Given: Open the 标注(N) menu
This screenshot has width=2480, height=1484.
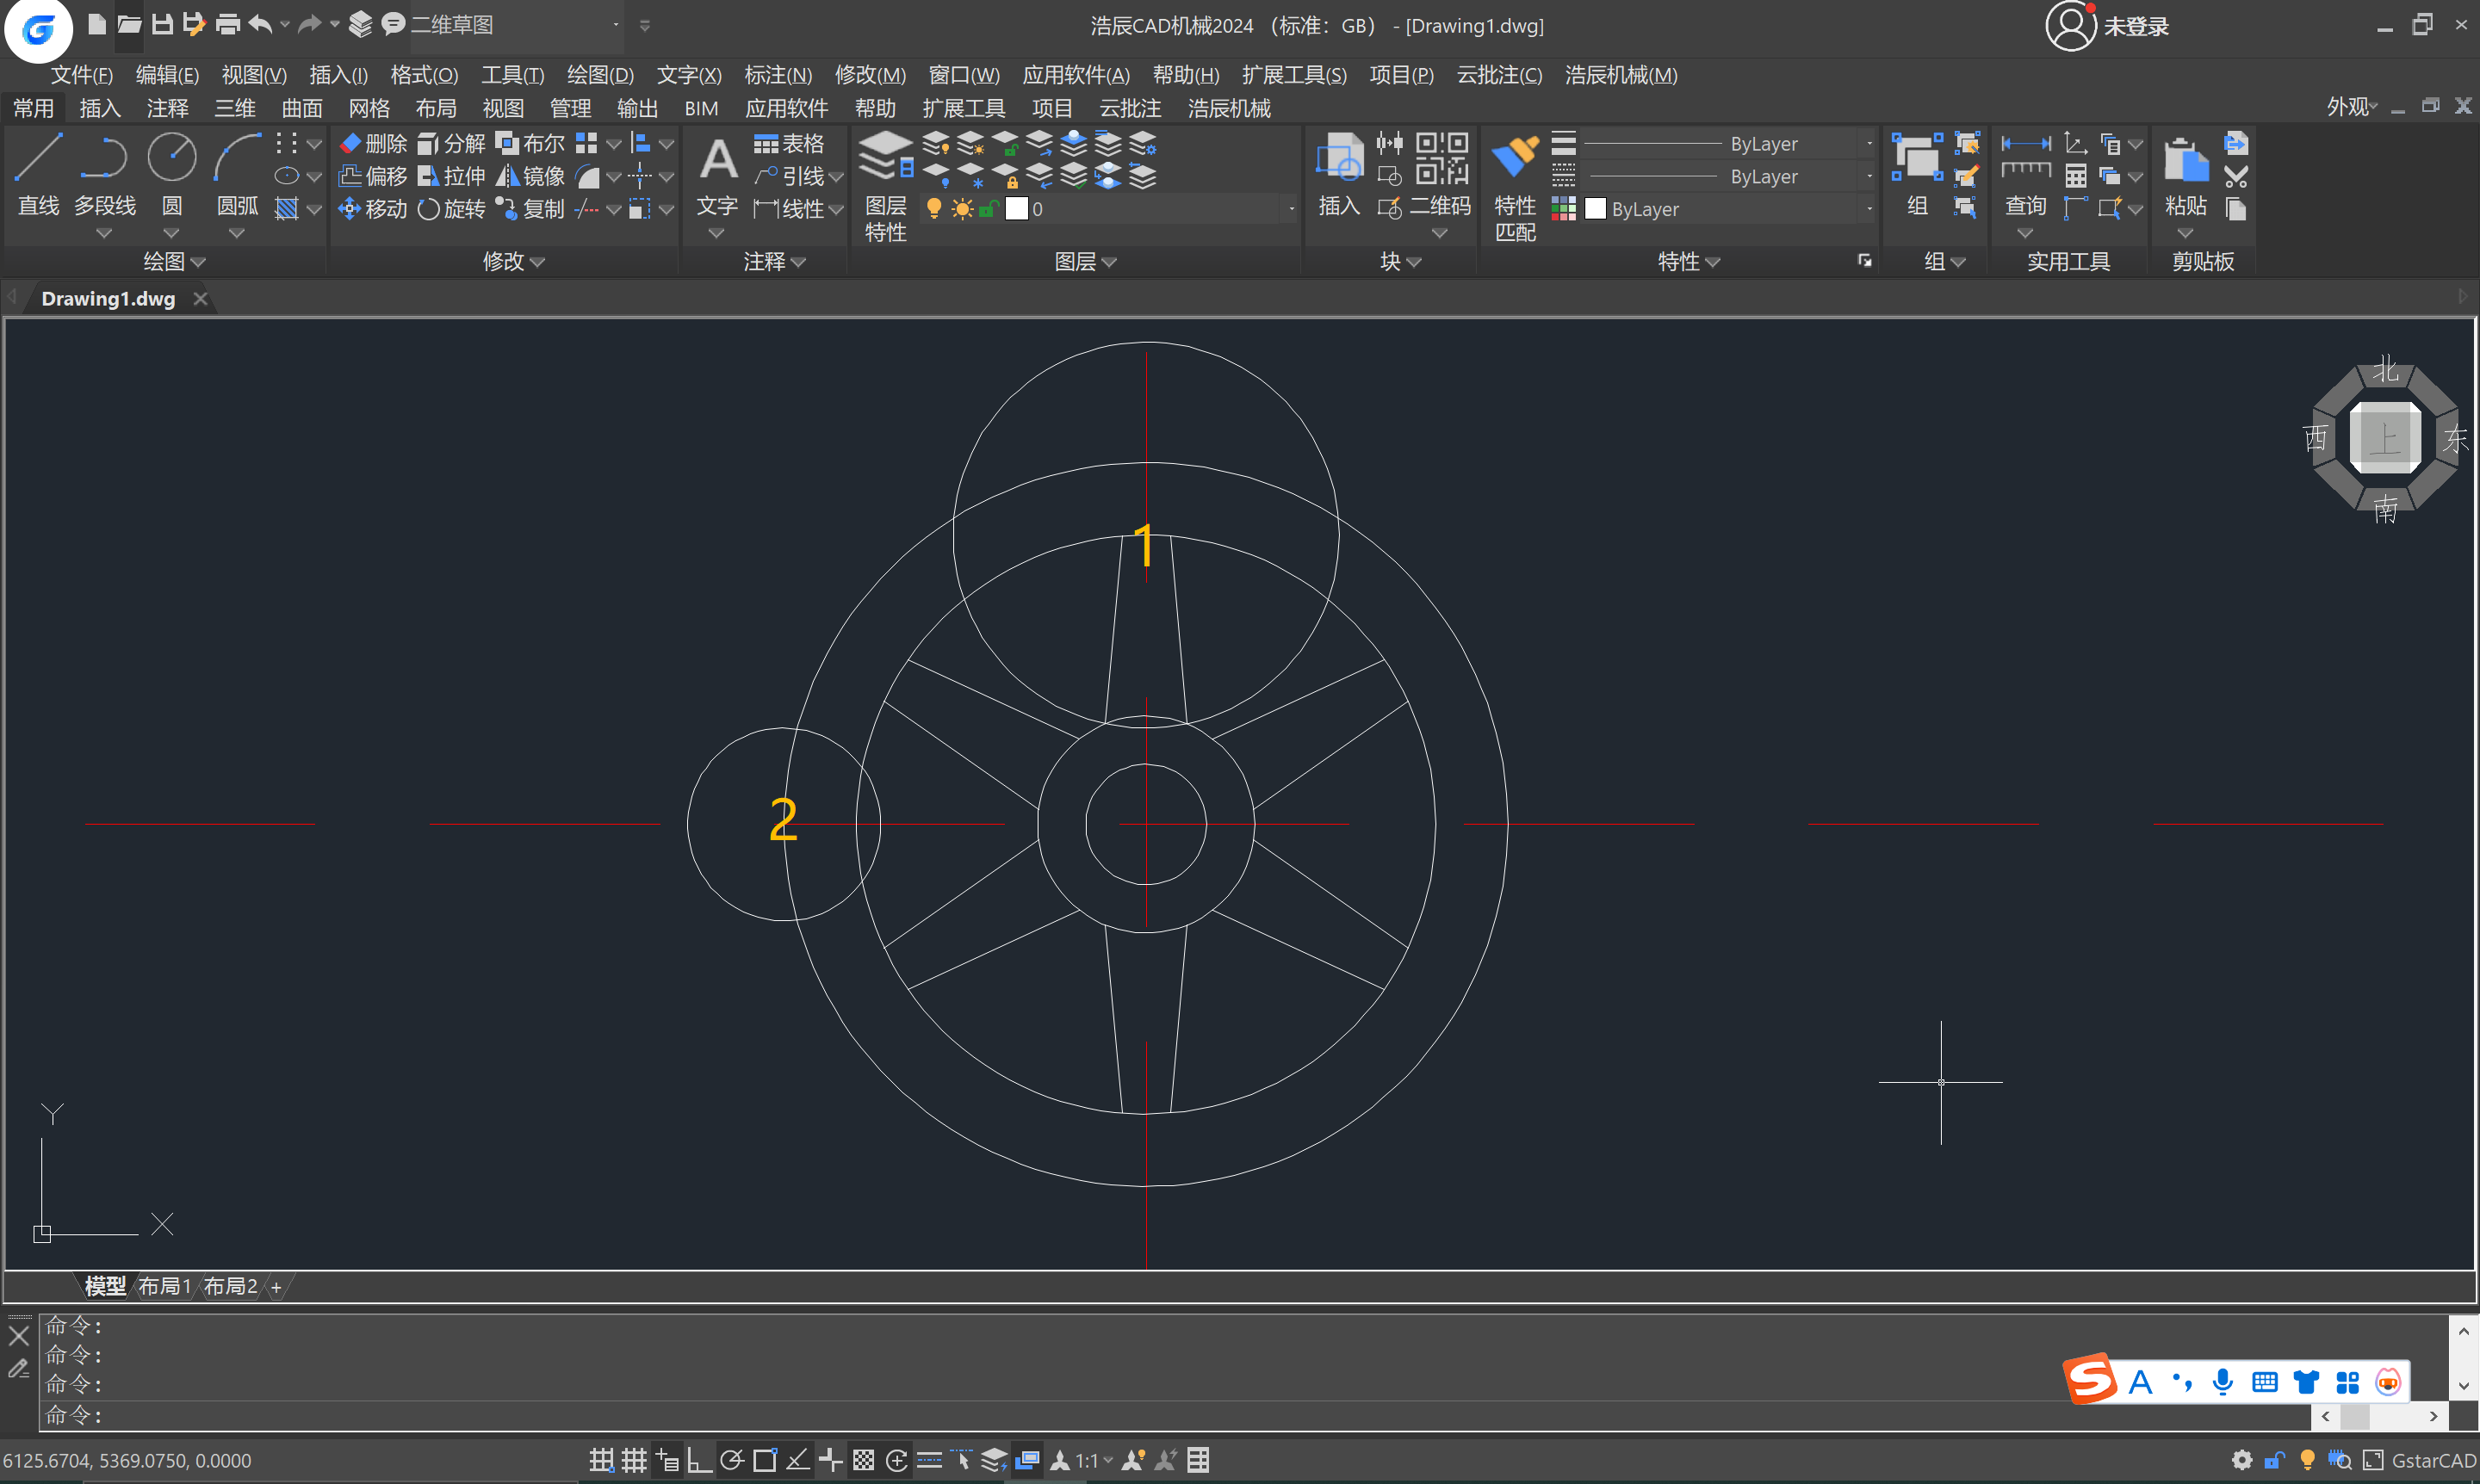Looking at the screenshot, I should tap(778, 75).
